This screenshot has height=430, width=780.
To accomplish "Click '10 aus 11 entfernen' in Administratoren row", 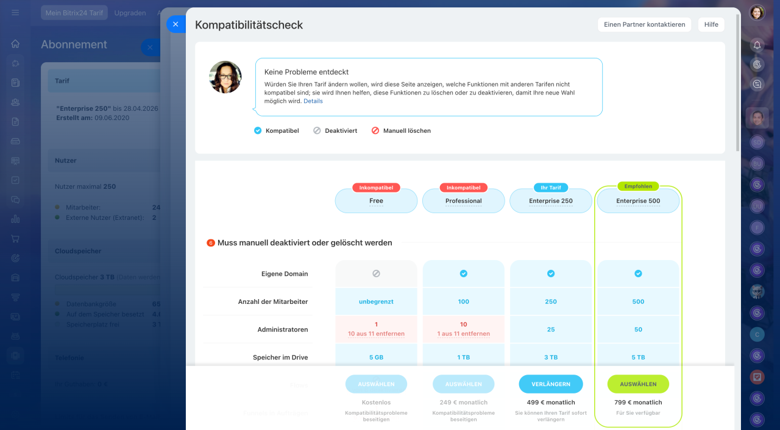I will (376, 334).
